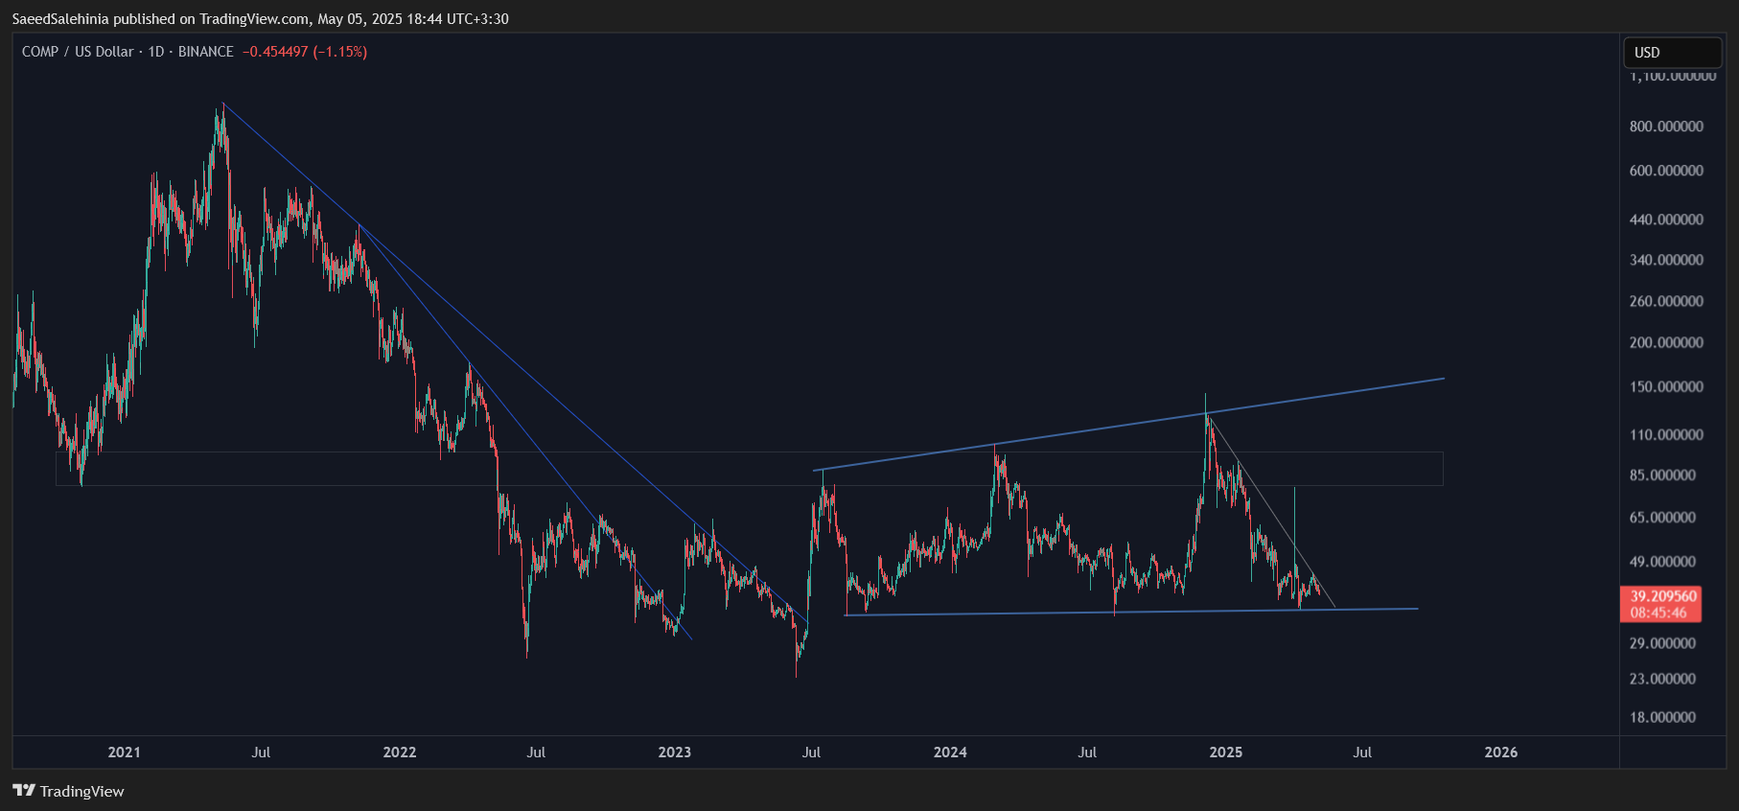Click the 600.000000 price axis label
This screenshot has height=811, width=1739.
pos(1667,171)
